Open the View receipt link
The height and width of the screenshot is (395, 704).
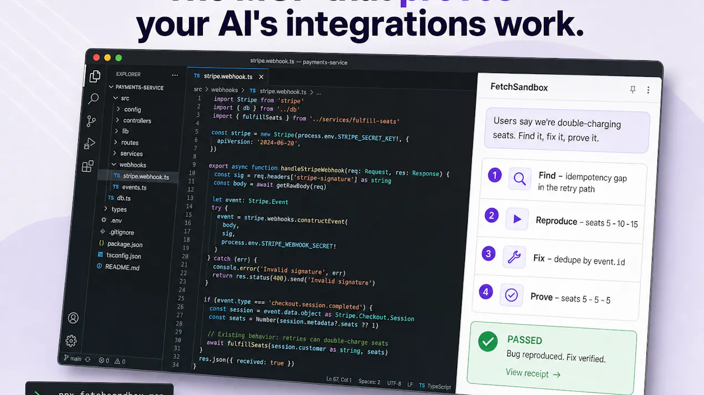click(533, 373)
